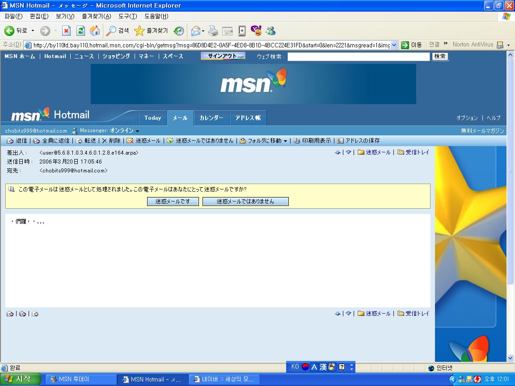The image size is (515, 386).
Task: Click the ウェブ検索 text input field
Action: tap(359, 57)
